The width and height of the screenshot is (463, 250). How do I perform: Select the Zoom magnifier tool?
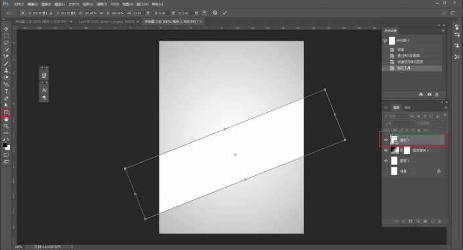[x=6, y=126]
